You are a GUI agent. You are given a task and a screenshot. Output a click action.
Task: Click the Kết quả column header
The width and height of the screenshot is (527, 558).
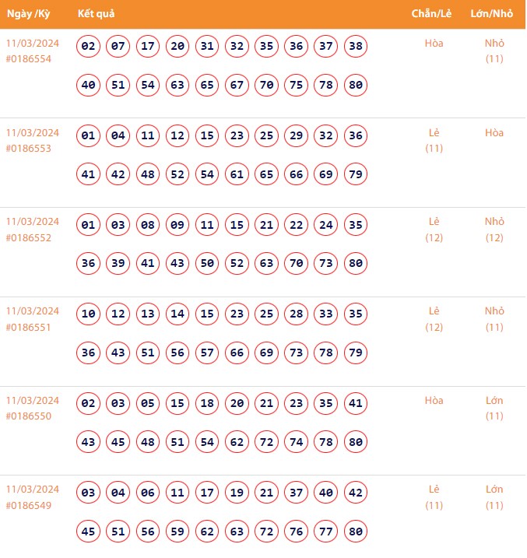[x=97, y=15]
